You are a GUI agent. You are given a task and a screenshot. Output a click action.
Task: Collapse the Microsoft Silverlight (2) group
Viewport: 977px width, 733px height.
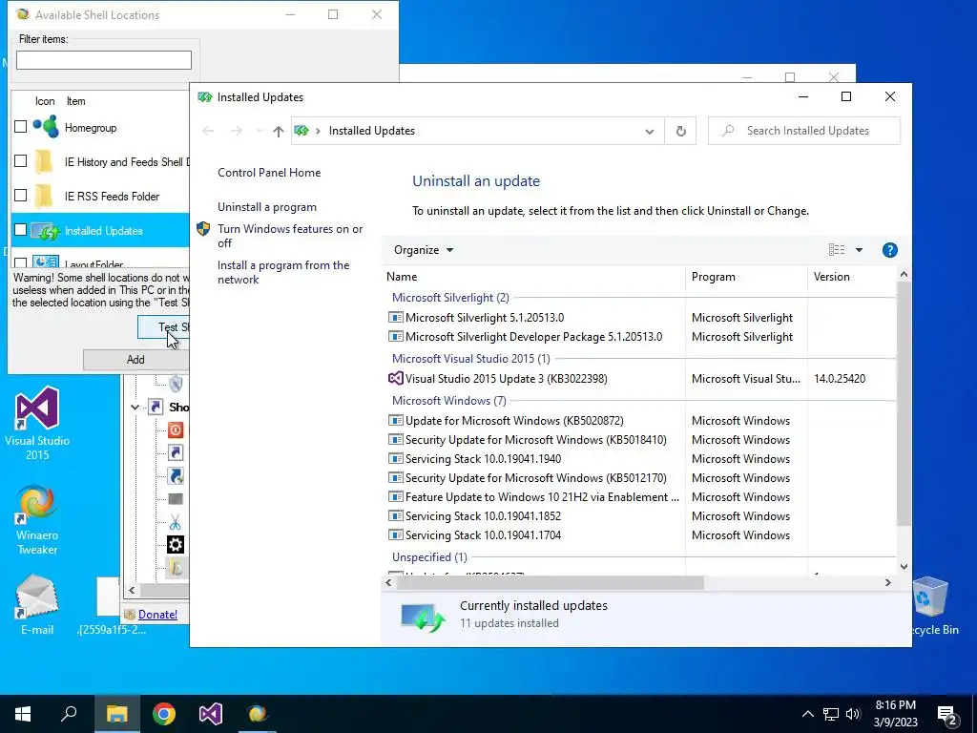pos(450,298)
